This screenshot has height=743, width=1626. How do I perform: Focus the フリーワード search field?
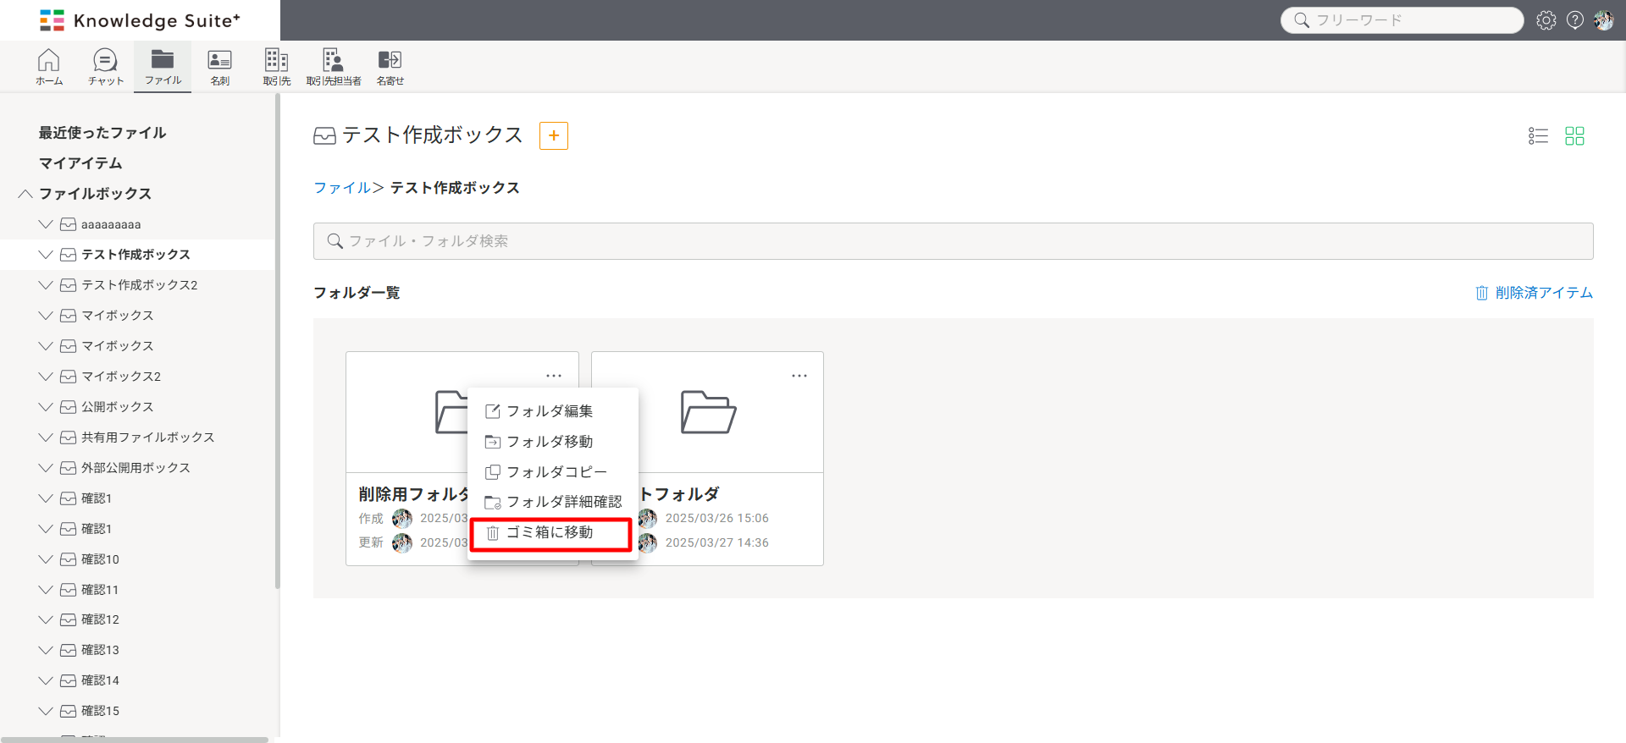pyautogui.click(x=1402, y=20)
